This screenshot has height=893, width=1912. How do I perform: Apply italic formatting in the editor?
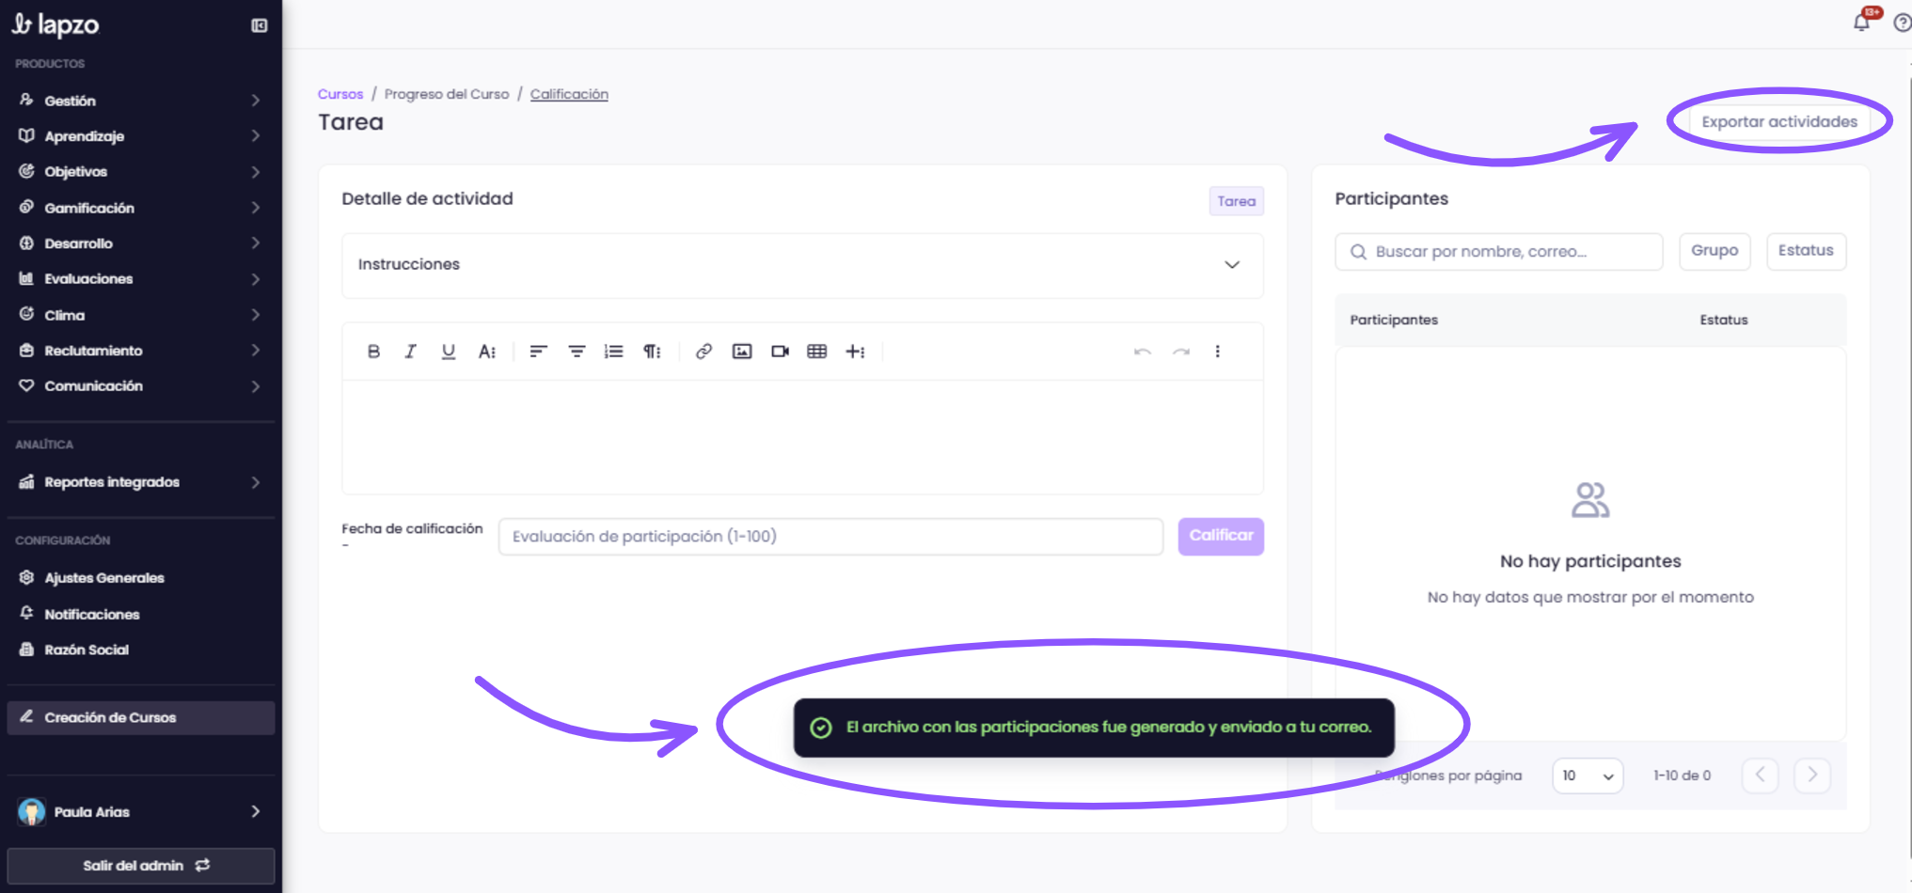(410, 352)
